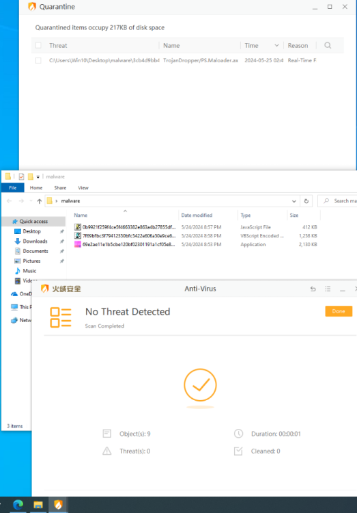Expand the Quick Access Toolbar customize arrow
The width and height of the screenshot is (357, 513).
click(x=38, y=177)
